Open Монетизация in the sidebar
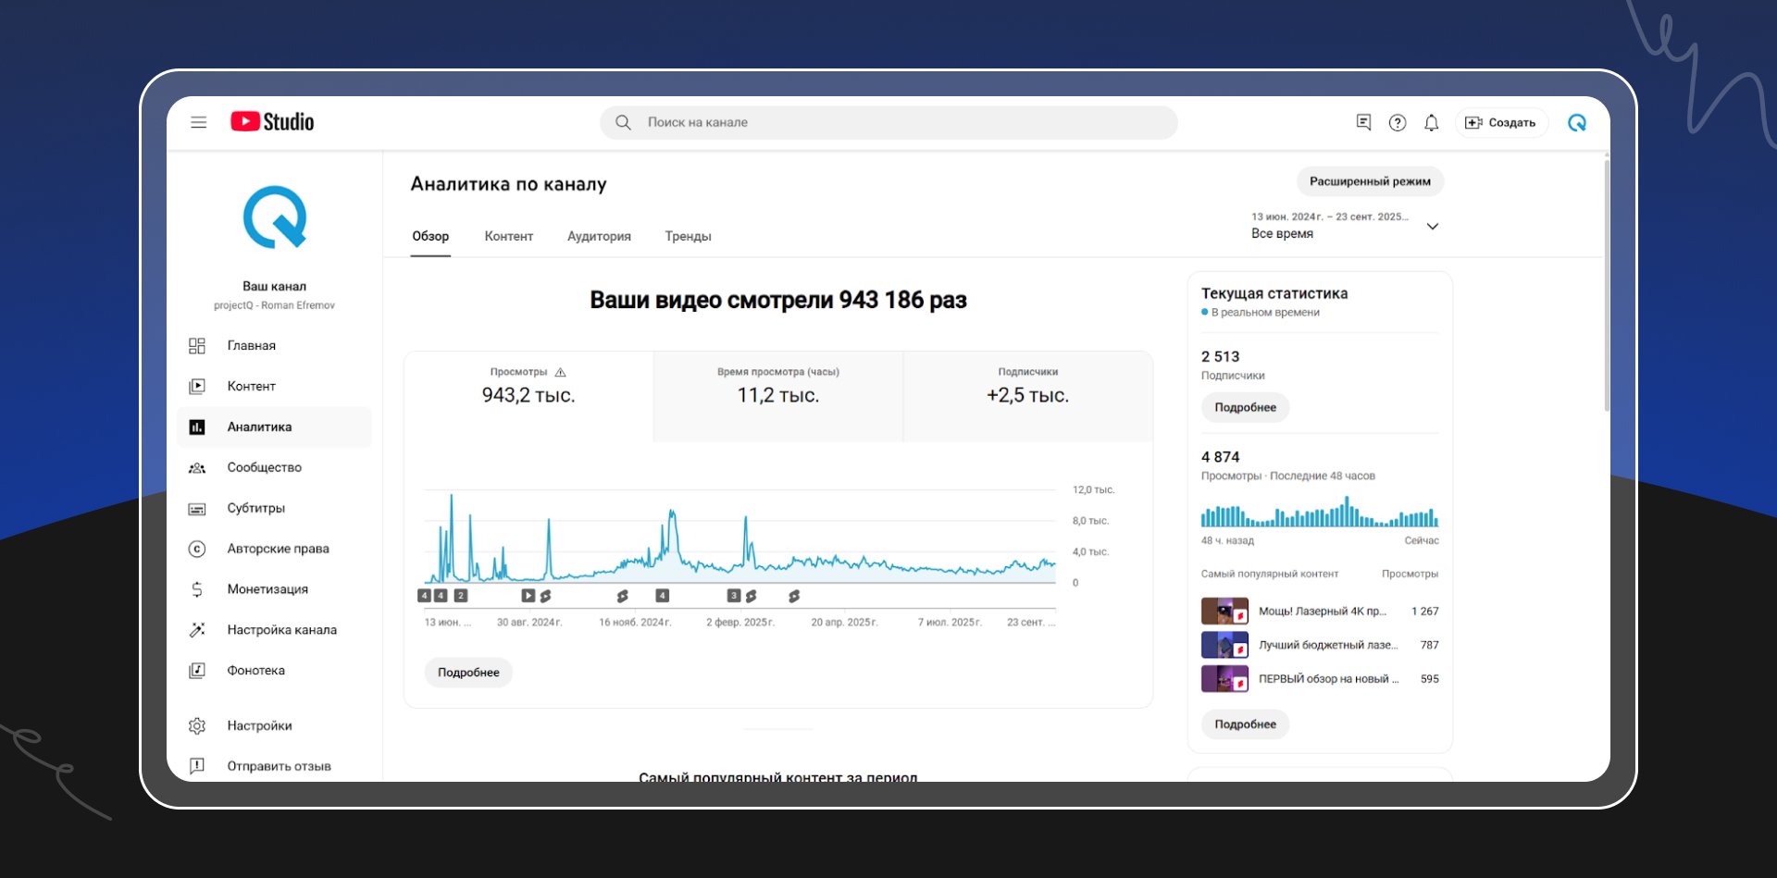Image resolution: width=1777 pixels, height=878 pixels. pyautogui.click(x=267, y=589)
